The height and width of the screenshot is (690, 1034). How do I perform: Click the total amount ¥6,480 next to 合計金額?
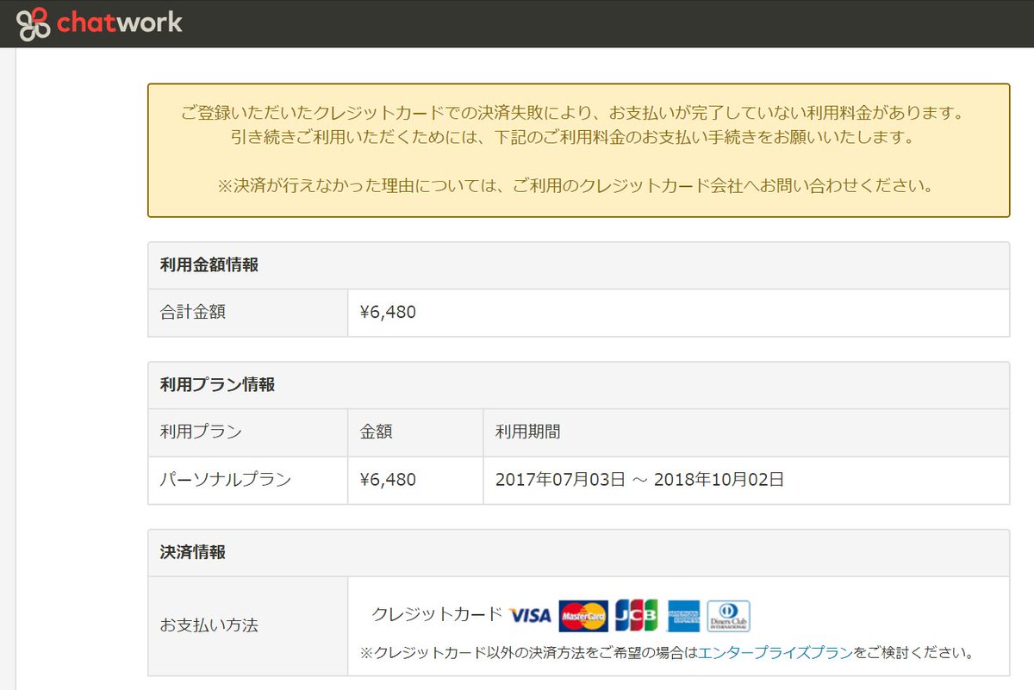(388, 313)
